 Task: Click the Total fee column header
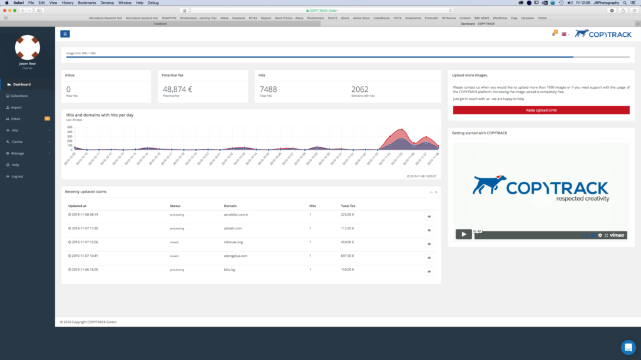(x=348, y=206)
